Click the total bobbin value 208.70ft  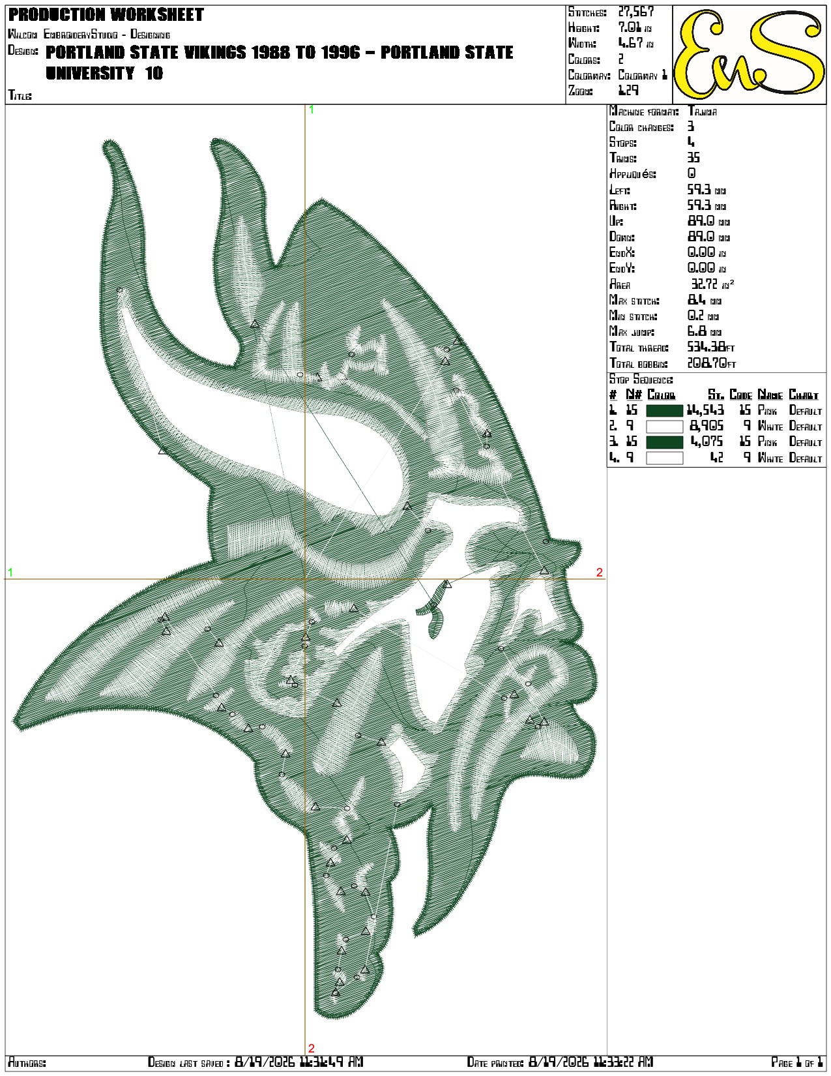click(712, 363)
